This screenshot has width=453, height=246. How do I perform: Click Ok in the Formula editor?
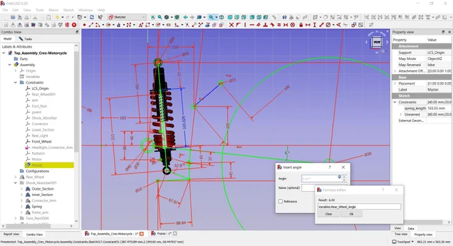351,214
